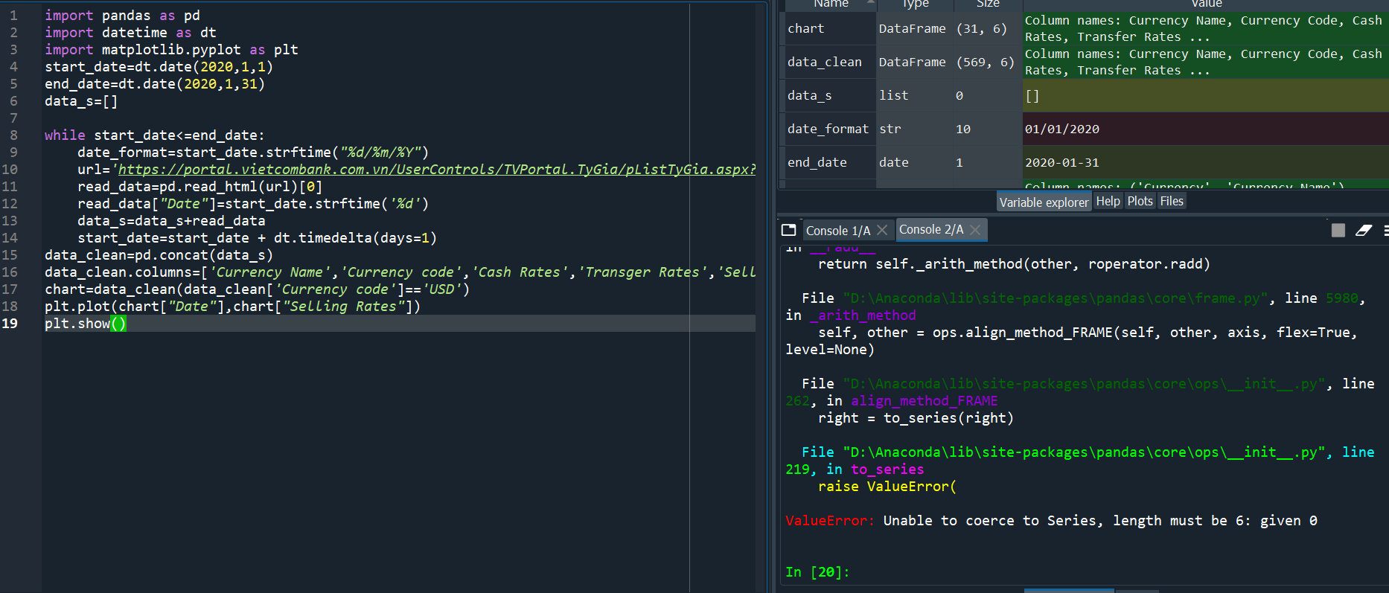Click the while start_date<=end_date line

coord(154,135)
